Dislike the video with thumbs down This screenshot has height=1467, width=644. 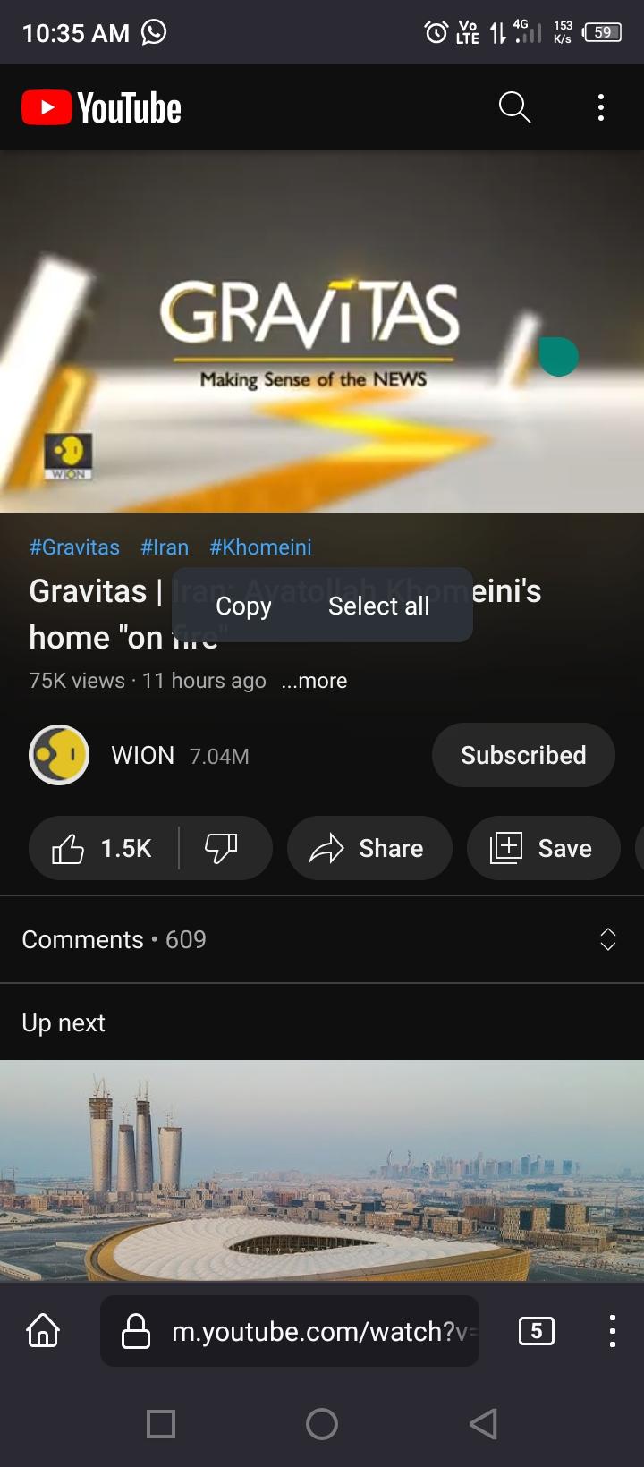(222, 848)
